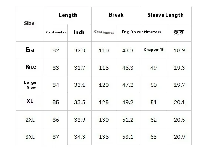Select the Length column header
This screenshot has height=152, width=203.
[x=68, y=15]
